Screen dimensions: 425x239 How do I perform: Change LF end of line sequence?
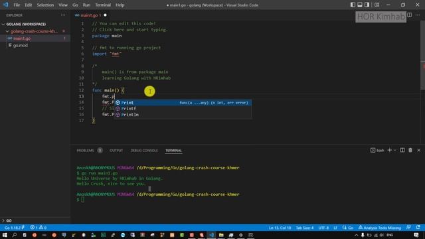coord(335,228)
